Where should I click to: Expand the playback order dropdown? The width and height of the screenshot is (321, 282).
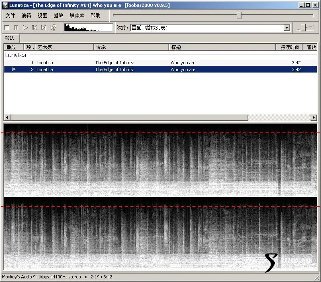tap(287, 28)
